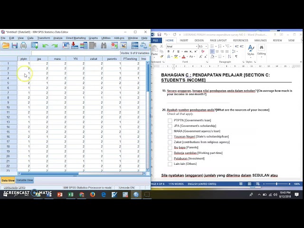Open Firefox from the Windows taskbar
Viewport: 304px width, 228px height.
pos(93,194)
